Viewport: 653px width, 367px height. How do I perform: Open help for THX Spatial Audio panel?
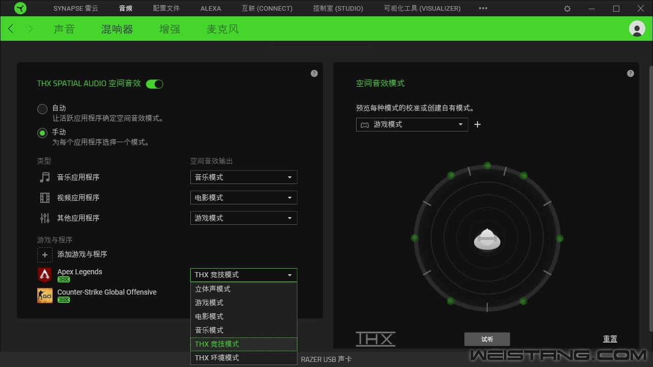click(x=314, y=73)
